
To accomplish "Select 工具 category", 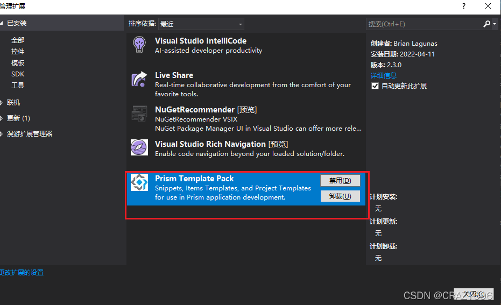I will (18, 86).
